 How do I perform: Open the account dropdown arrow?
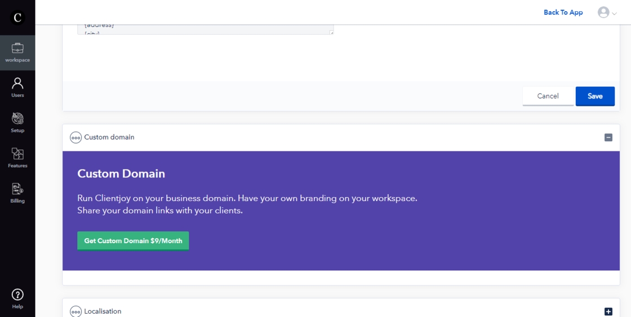tap(614, 14)
